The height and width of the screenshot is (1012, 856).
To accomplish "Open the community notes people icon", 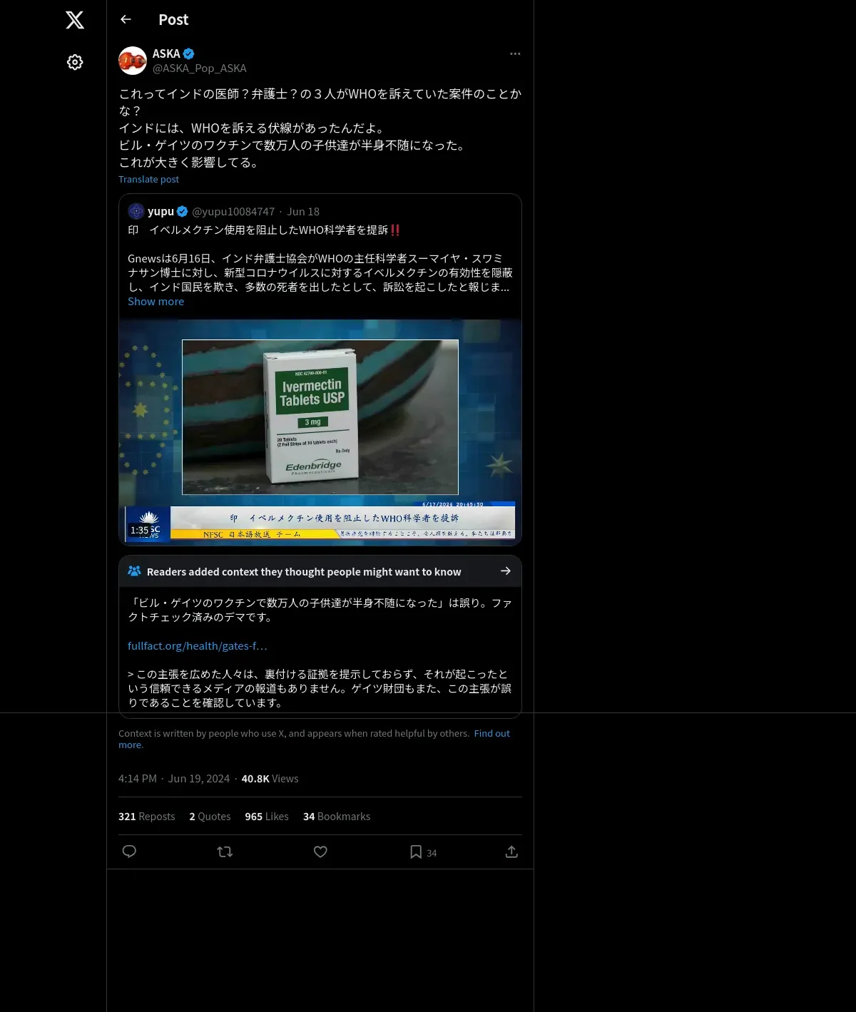I will tap(134, 571).
